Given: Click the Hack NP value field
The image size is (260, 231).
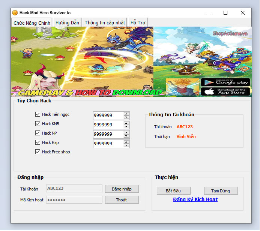Looking at the screenshot, I should coord(108,134).
